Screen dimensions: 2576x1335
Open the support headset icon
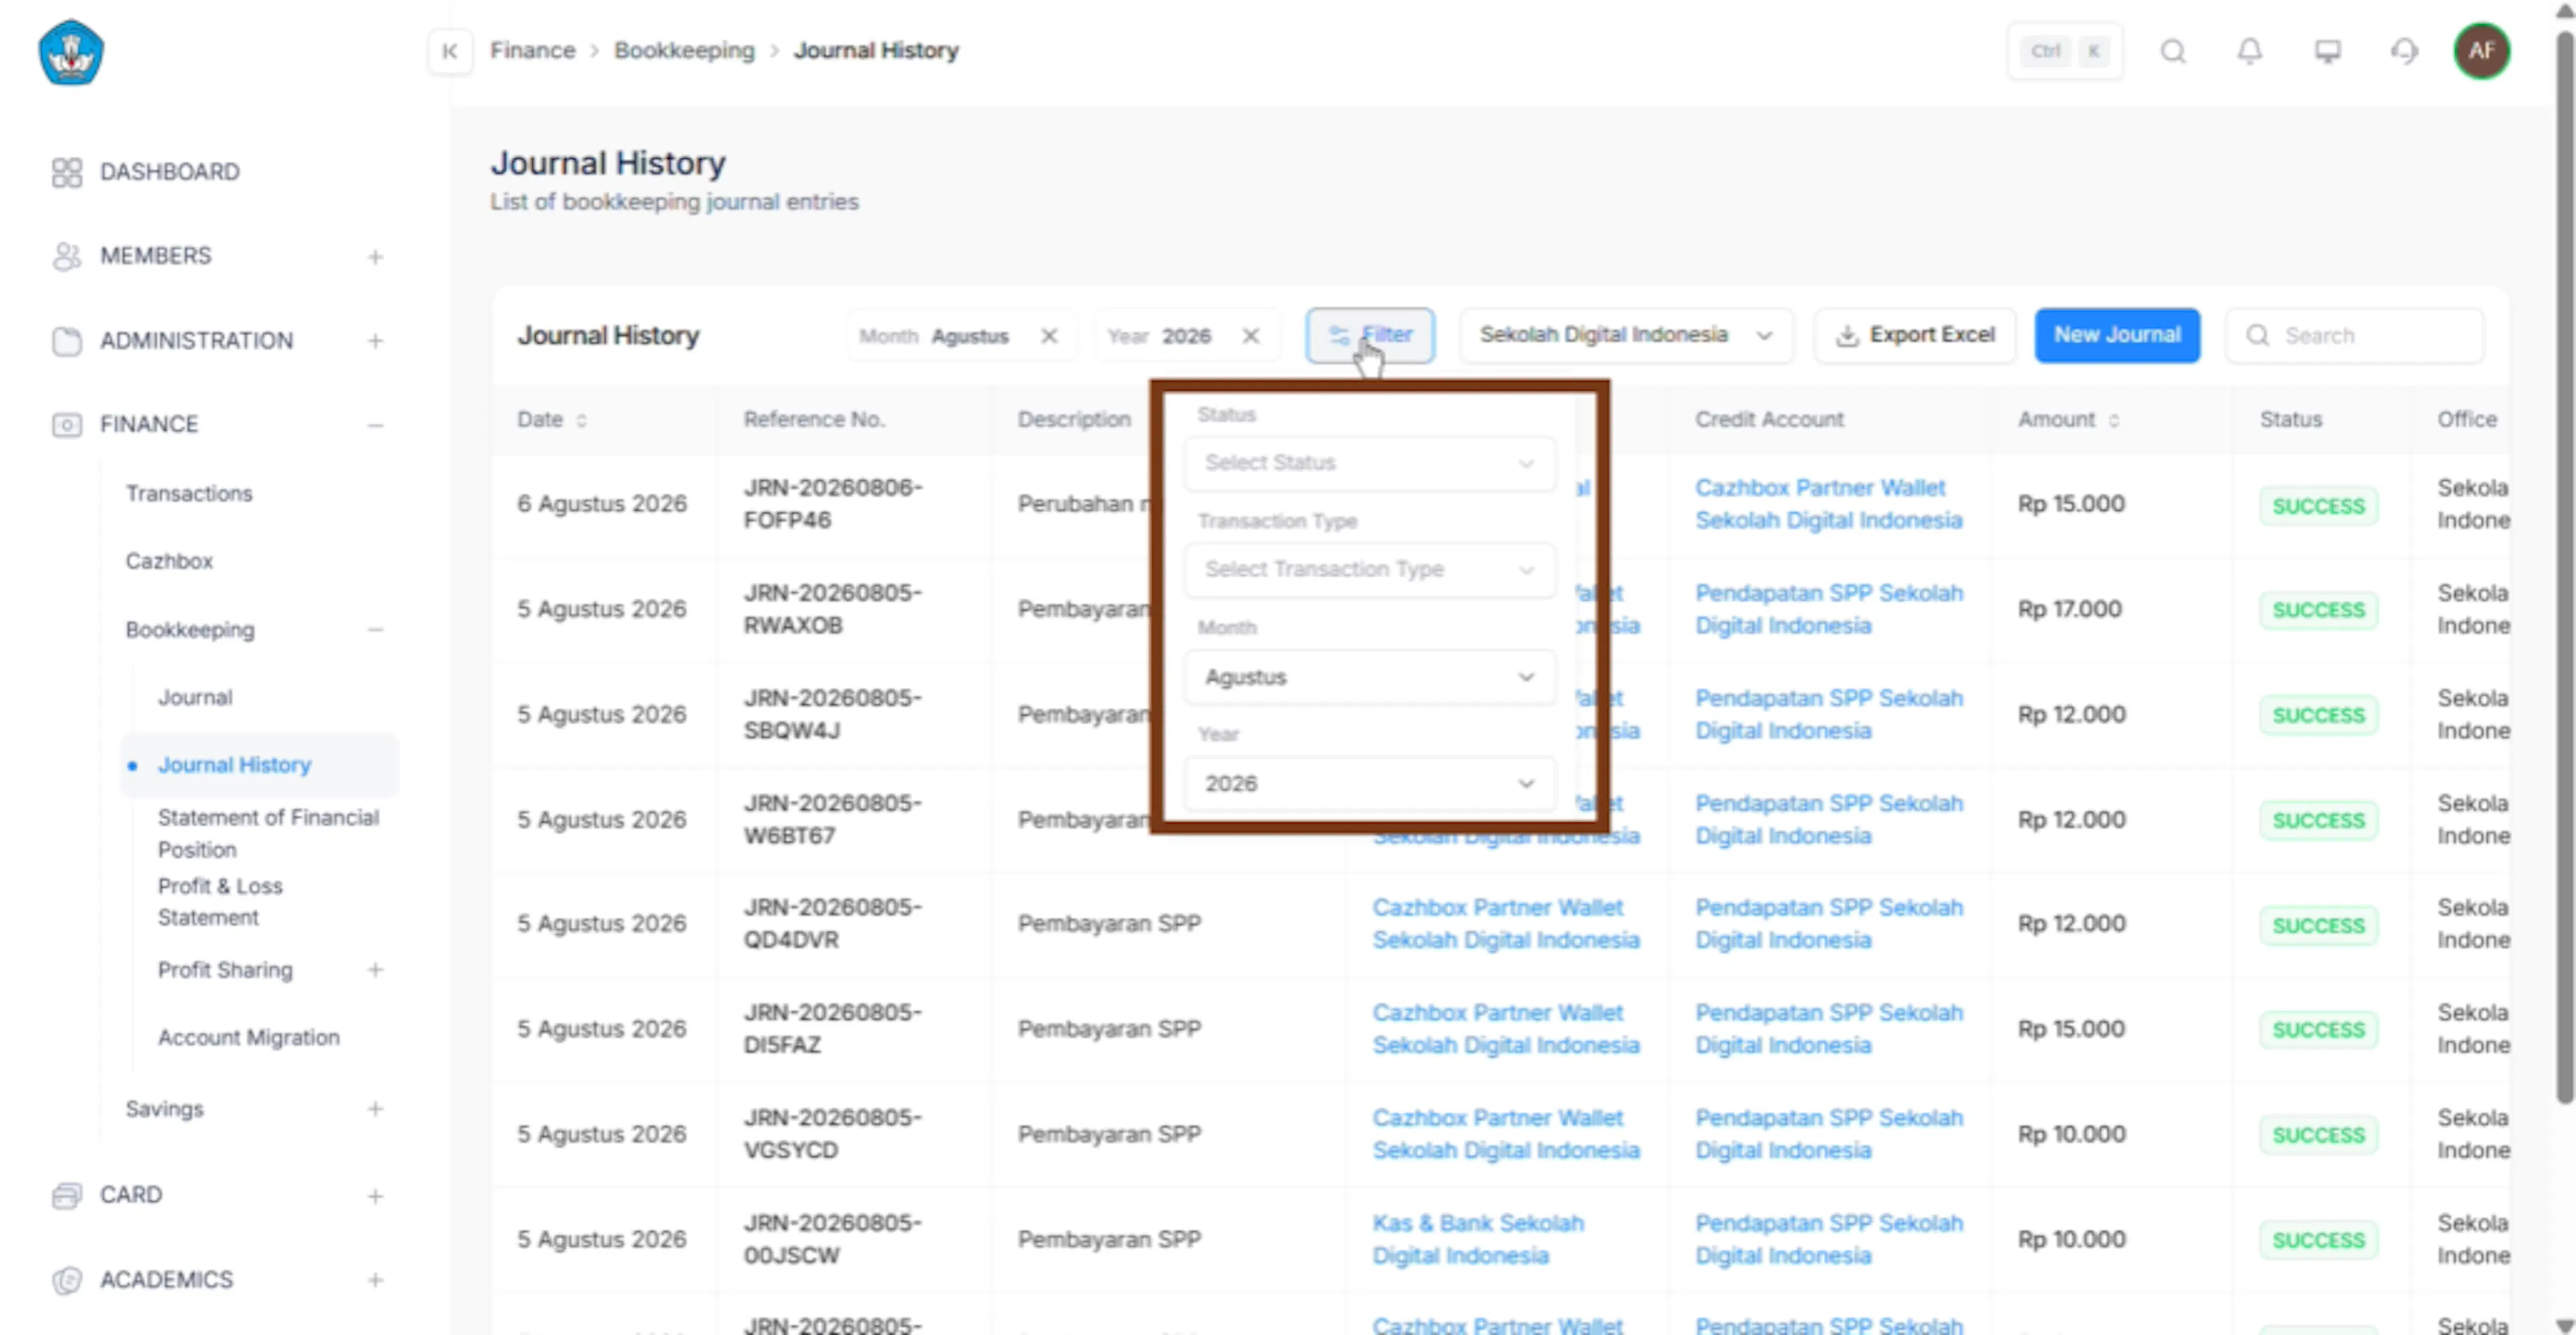2404,51
